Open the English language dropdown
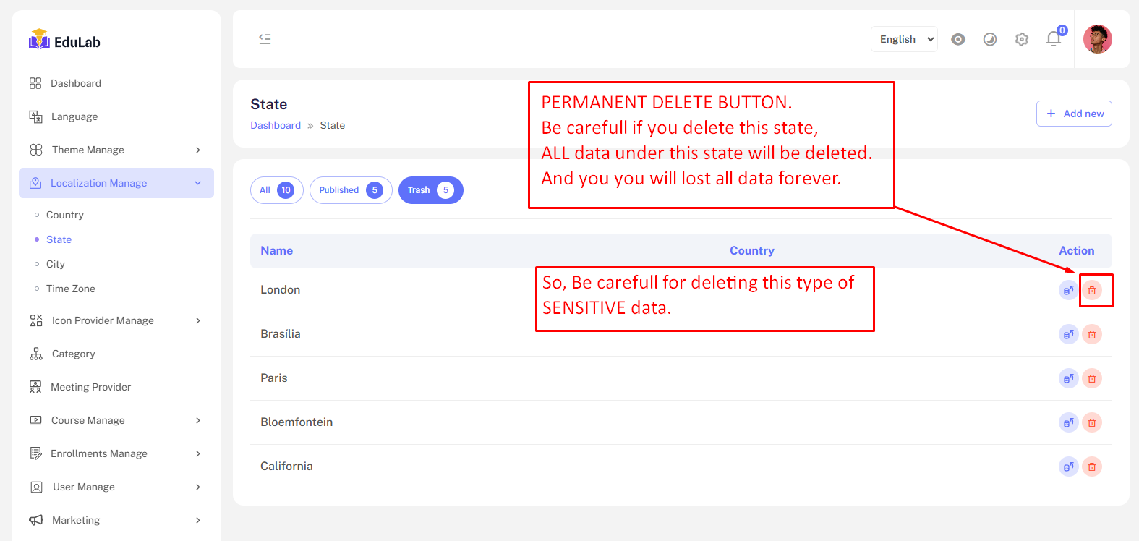Screen dimensions: 1139x541 coord(904,39)
